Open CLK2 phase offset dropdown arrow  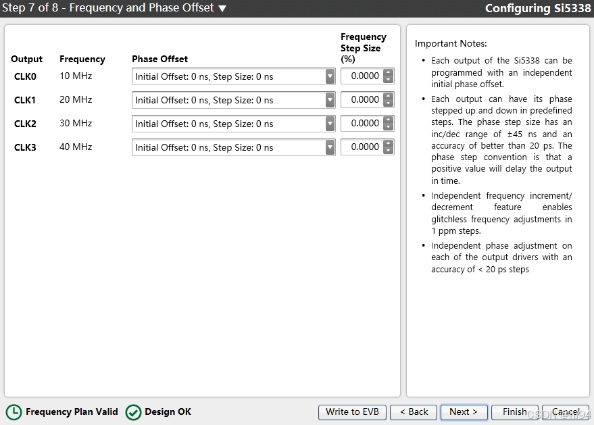(330, 124)
